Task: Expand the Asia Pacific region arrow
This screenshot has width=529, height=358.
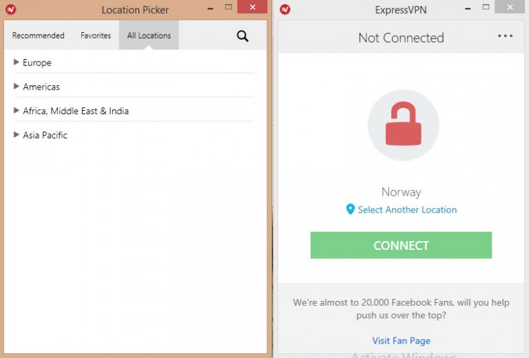Action: tap(16, 135)
